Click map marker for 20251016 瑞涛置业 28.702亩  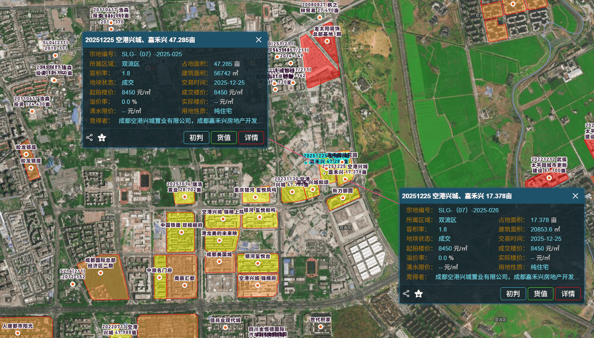click(185, 197)
